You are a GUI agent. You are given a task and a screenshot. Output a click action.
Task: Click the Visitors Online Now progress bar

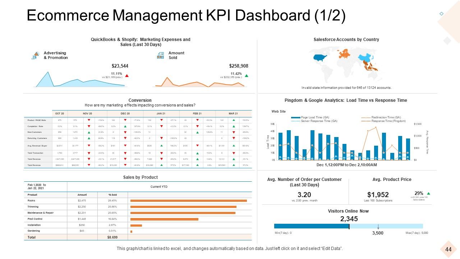click(348, 226)
